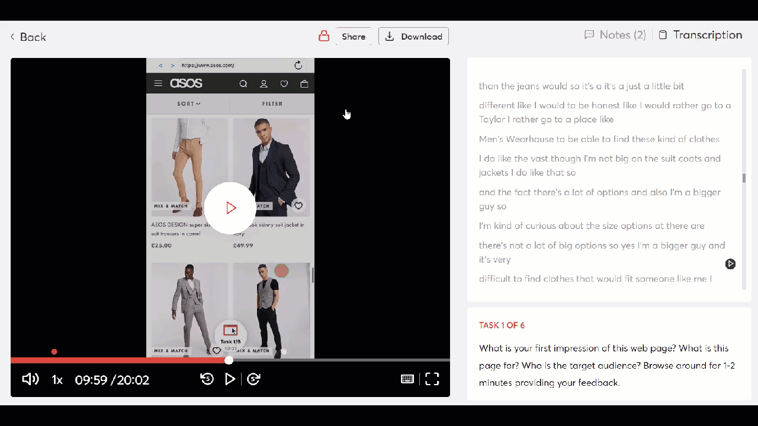Skip forward 5 seconds
The width and height of the screenshot is (758, 426).
tap(253, 379)
